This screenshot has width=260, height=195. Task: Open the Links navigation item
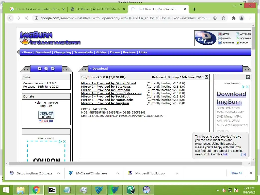tap(143, 52)
